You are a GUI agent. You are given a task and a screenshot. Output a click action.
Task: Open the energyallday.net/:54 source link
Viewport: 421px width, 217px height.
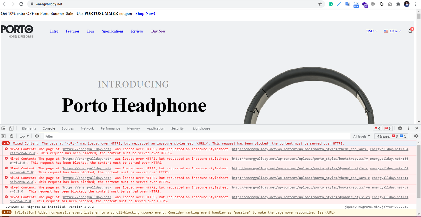coord(389,149)
